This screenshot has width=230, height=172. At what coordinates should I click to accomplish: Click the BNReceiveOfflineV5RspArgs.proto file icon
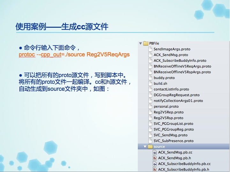click(150, 72)
